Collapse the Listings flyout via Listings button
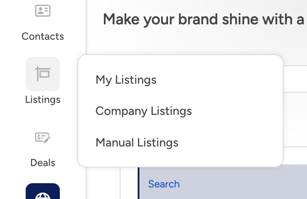Viewport: 307px width, 199px height. pos(43,81)
